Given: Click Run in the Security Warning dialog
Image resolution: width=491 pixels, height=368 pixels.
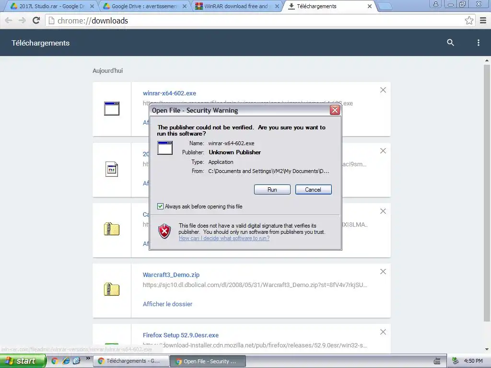Looking at the screenshot, I should tap(272, 190).
